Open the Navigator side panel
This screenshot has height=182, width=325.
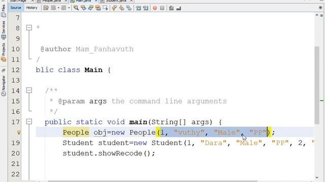[4, 85]
